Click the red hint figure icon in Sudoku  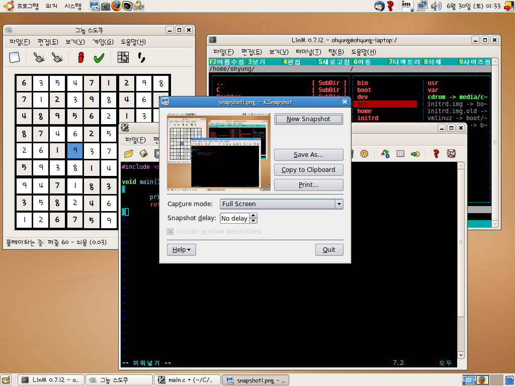click(81, 57)
